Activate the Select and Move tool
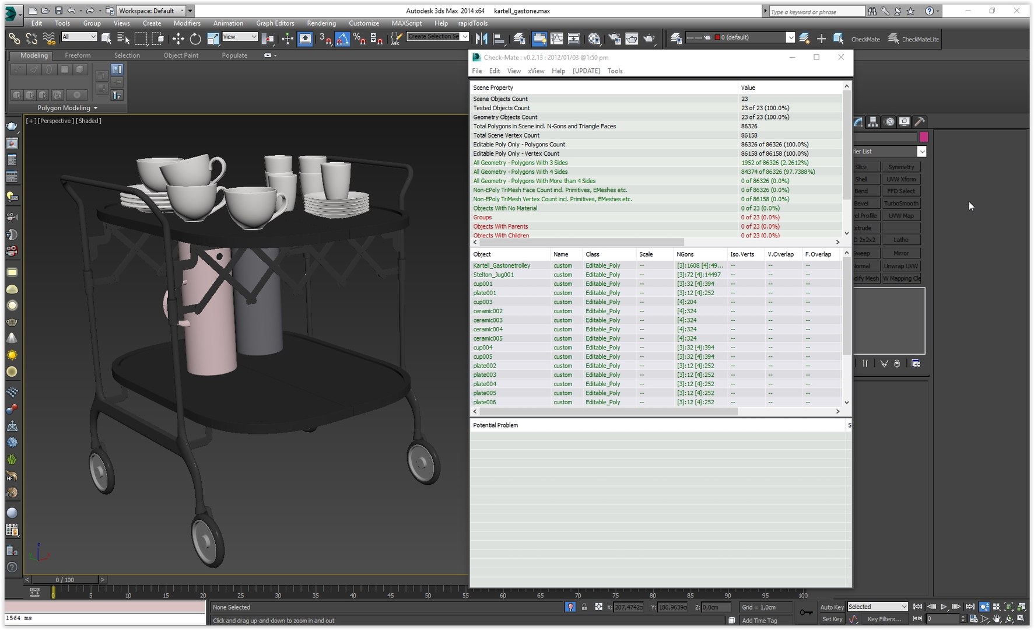Viewport: 1034px width, 630px height. (178, 38)
